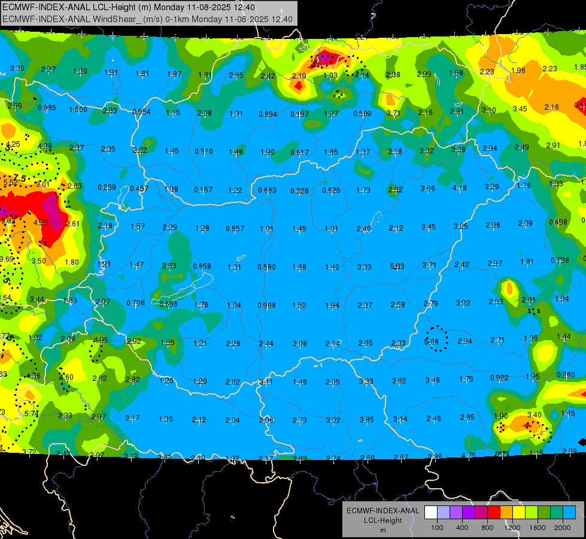Click the wind shear value "4.60"
The height and width of the screenshot is (539, 586).
click(66, 377)
